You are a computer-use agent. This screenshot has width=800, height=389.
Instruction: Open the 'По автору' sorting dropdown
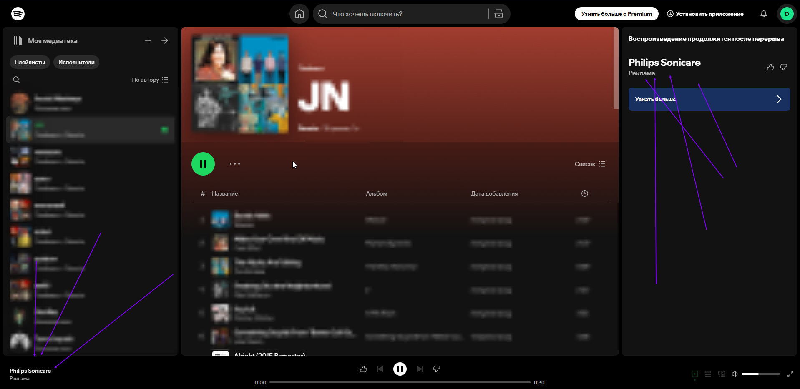coord(149,79)
